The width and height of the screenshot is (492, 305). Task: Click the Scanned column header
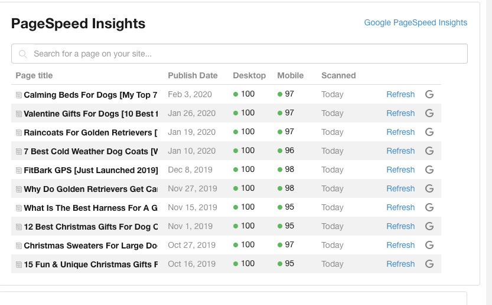pyautogui.click(x=338, y=75)
